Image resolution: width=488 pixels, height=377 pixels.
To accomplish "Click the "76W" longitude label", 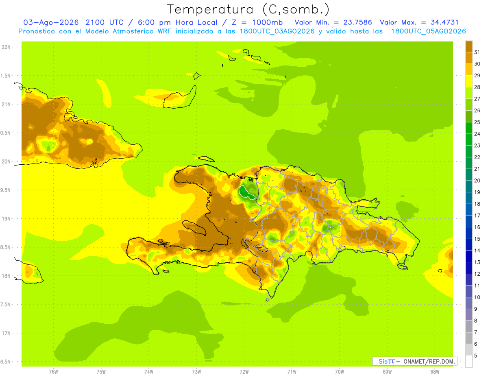I will click(53, 372).
